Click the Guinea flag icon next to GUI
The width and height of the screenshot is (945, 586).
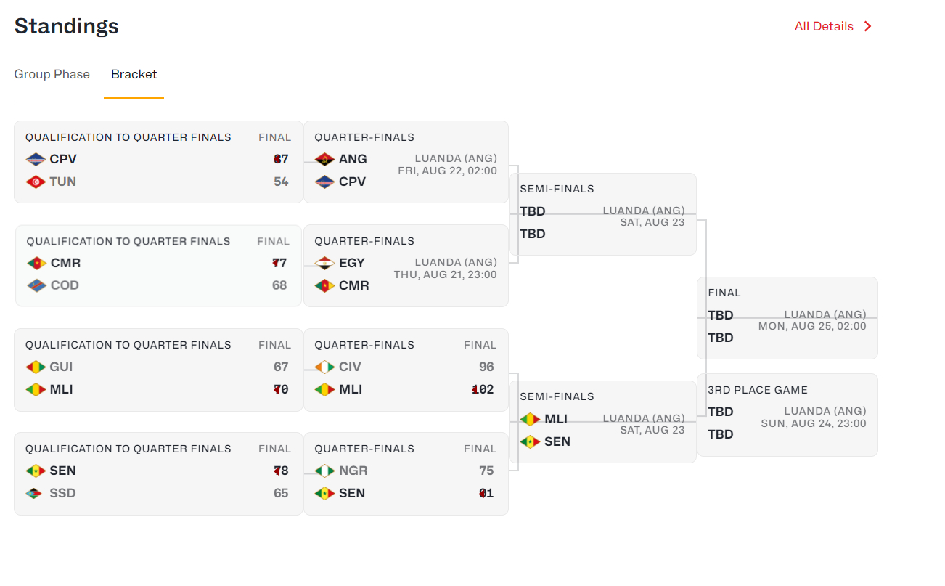36,367
